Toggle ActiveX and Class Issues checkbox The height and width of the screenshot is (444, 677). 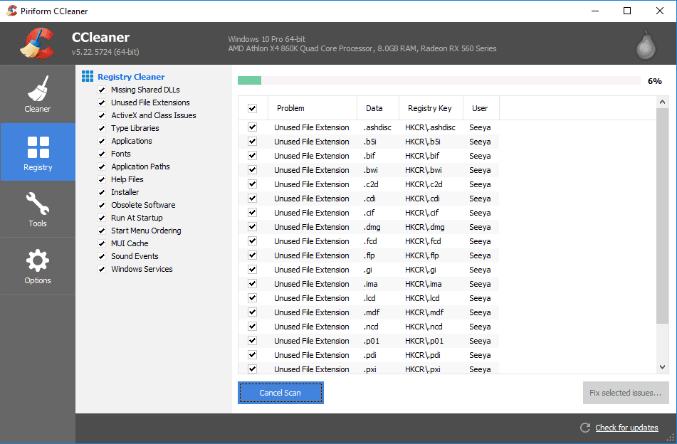tap(102, 116)
